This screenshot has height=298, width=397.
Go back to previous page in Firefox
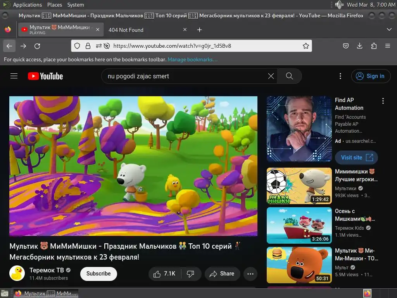pyautogui.click(x=9, y=46)
